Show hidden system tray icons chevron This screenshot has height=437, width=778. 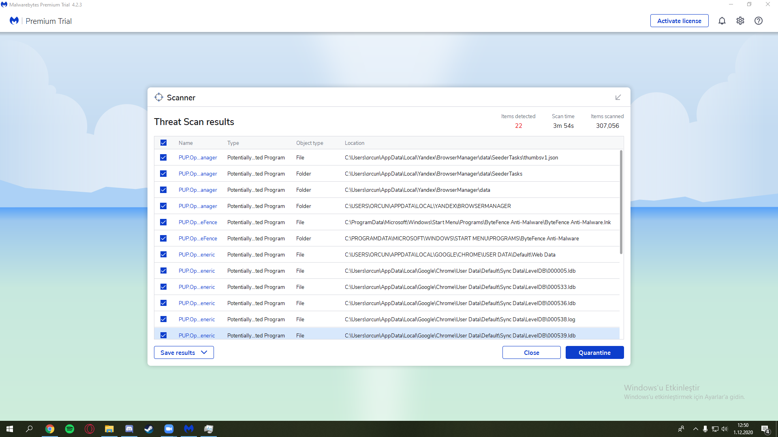[695, 429]
